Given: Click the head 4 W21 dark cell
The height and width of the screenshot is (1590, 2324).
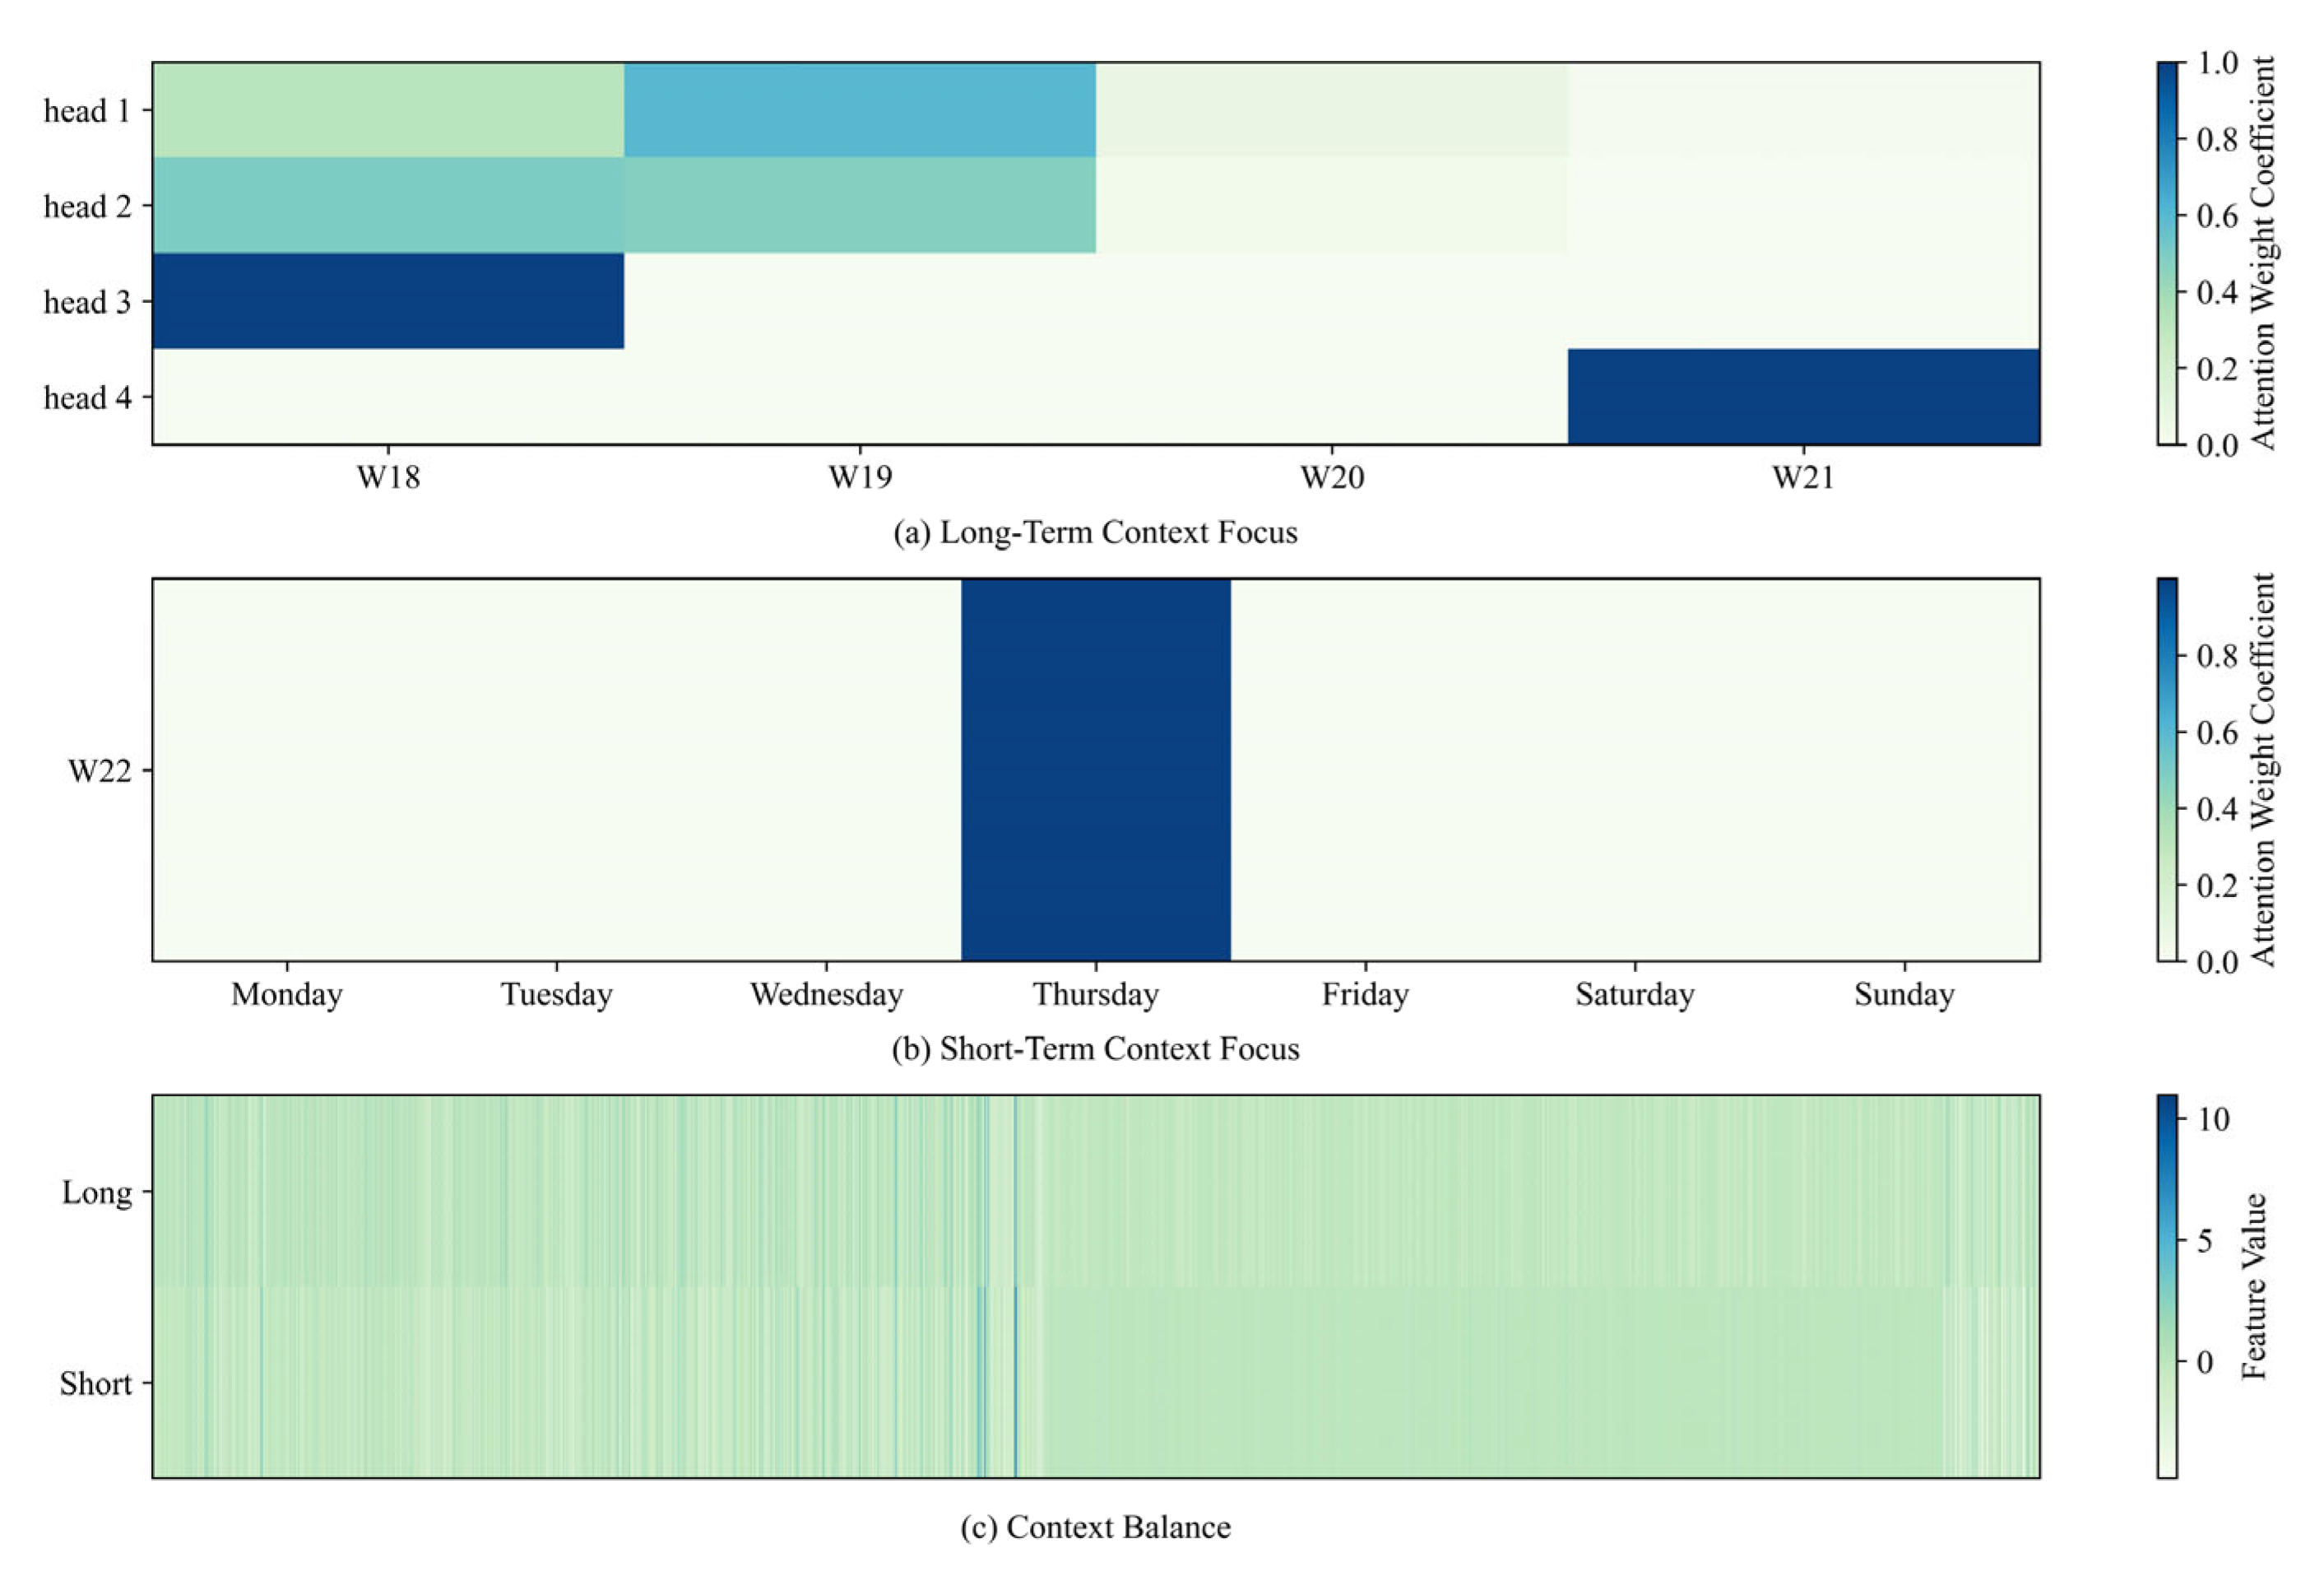Looking at the screenshot, I should [x=1803, y=396].
